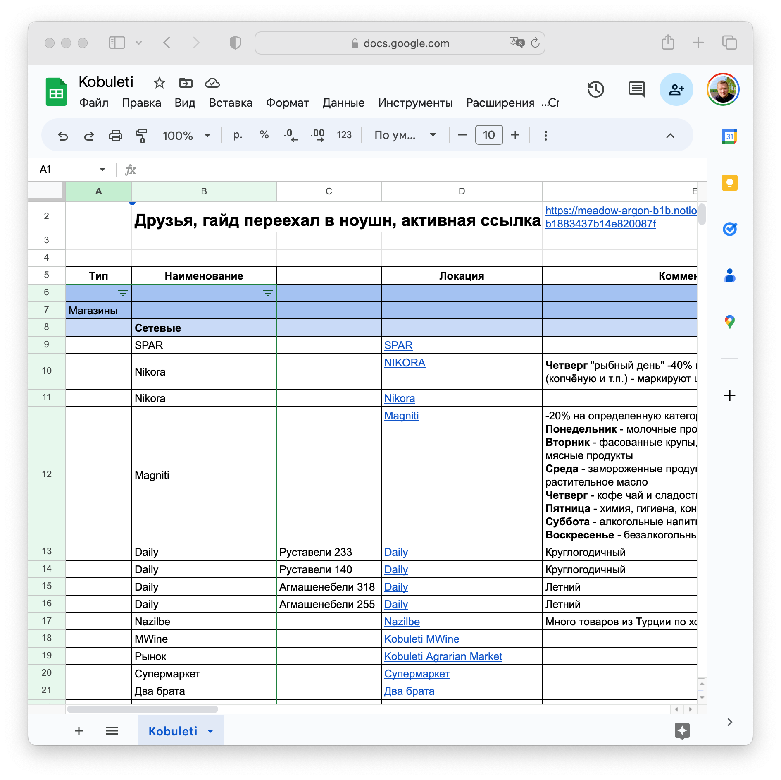Open the NIKORA location link

(x=405, y=362)
